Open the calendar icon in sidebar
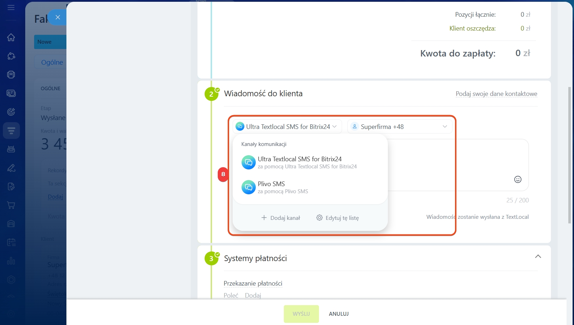This screenshot has height=325, width=574. point(11,242)
